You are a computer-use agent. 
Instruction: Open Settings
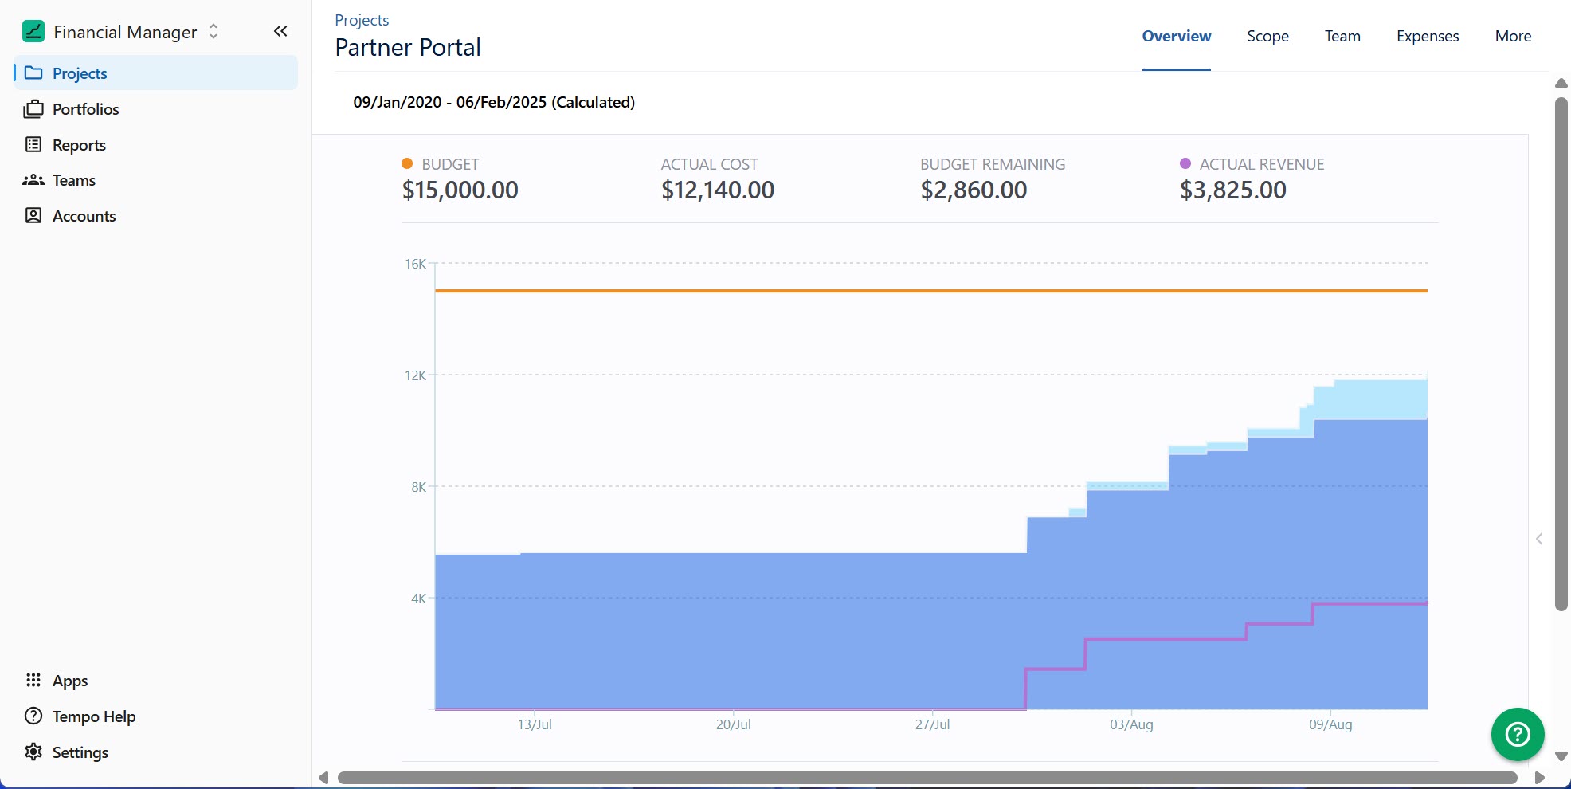click(80, 752)
